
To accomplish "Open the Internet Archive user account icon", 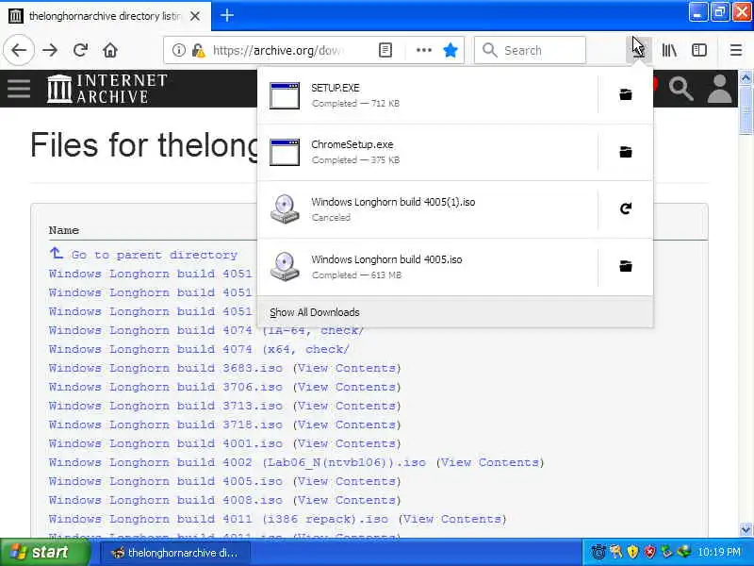I will [x=719, y=89].
